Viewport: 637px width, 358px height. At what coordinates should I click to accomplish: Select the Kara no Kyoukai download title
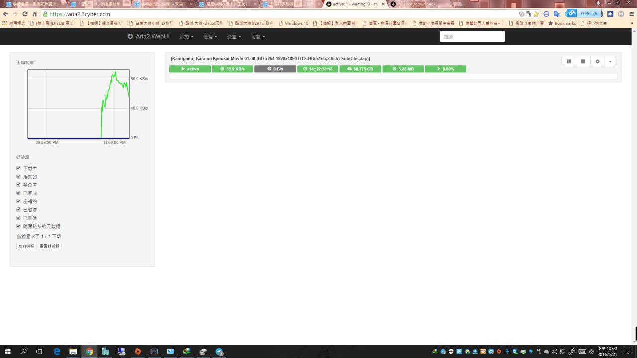click(270, 58)
